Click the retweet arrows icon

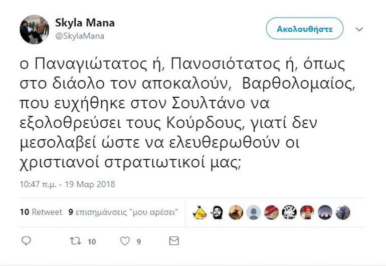(x=75, y=241)
